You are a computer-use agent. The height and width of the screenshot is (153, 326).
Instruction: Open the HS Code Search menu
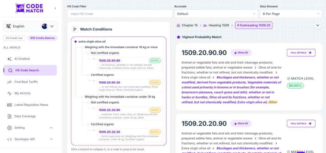(30, 70)
